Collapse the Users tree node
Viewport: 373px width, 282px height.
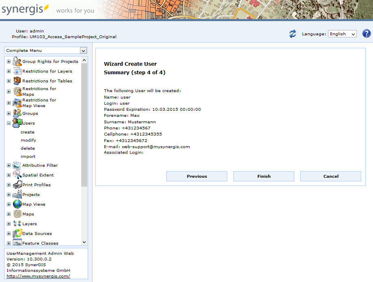click(x=9, y=123)
